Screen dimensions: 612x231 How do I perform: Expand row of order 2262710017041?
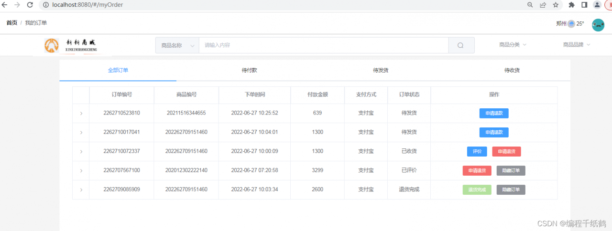click(x=81, y=132)
